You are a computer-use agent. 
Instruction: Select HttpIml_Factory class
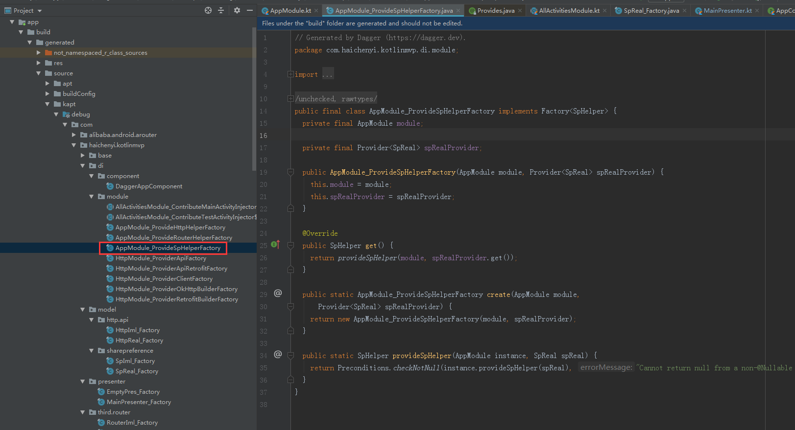point(138,330)
